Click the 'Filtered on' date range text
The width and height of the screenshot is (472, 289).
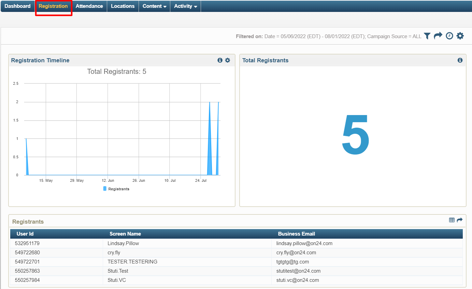pyautogui.click(x=328, y=36)
